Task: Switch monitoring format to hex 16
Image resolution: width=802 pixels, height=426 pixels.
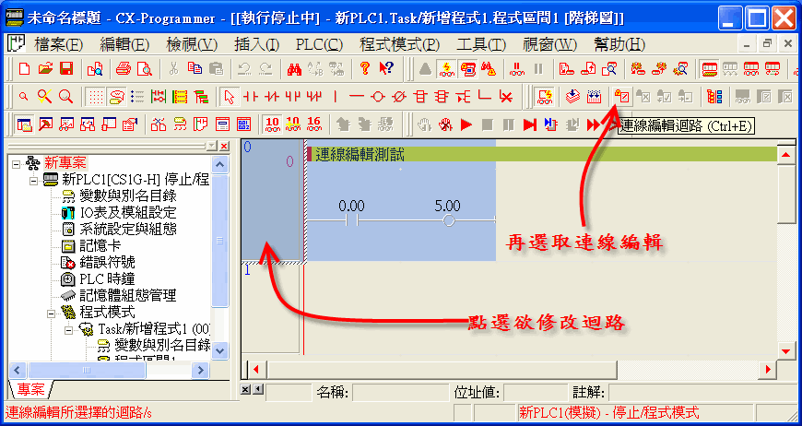Action: [x=314, y=124]
